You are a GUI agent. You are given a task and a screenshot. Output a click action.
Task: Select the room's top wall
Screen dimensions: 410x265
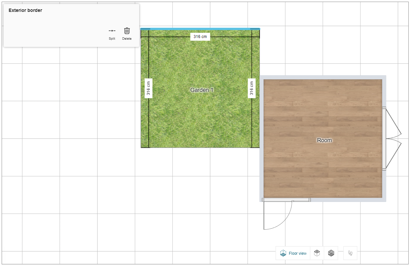point(322,77)
